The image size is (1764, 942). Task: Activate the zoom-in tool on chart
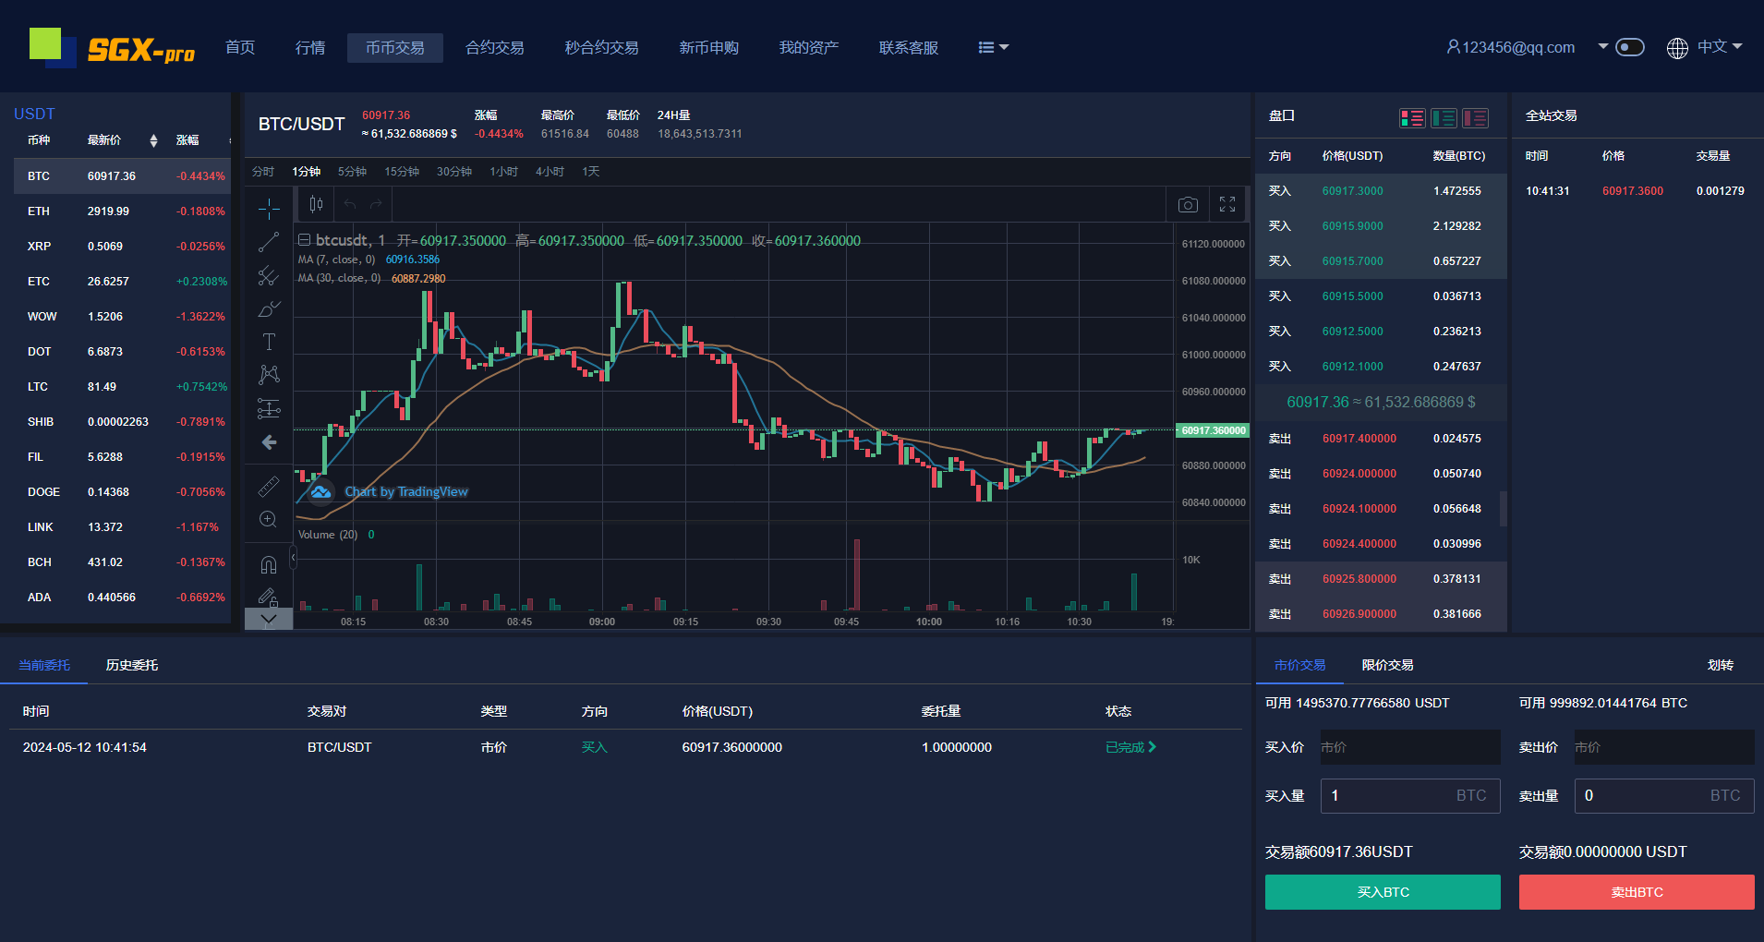pos(269,519)
